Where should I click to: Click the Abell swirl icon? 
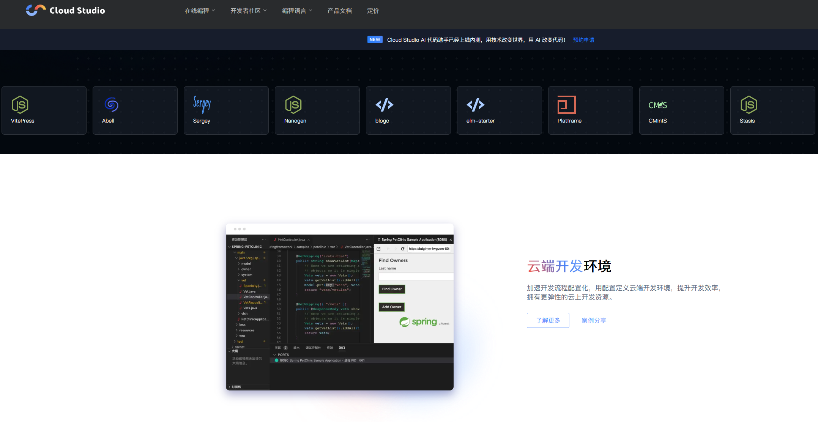(111, 105)
